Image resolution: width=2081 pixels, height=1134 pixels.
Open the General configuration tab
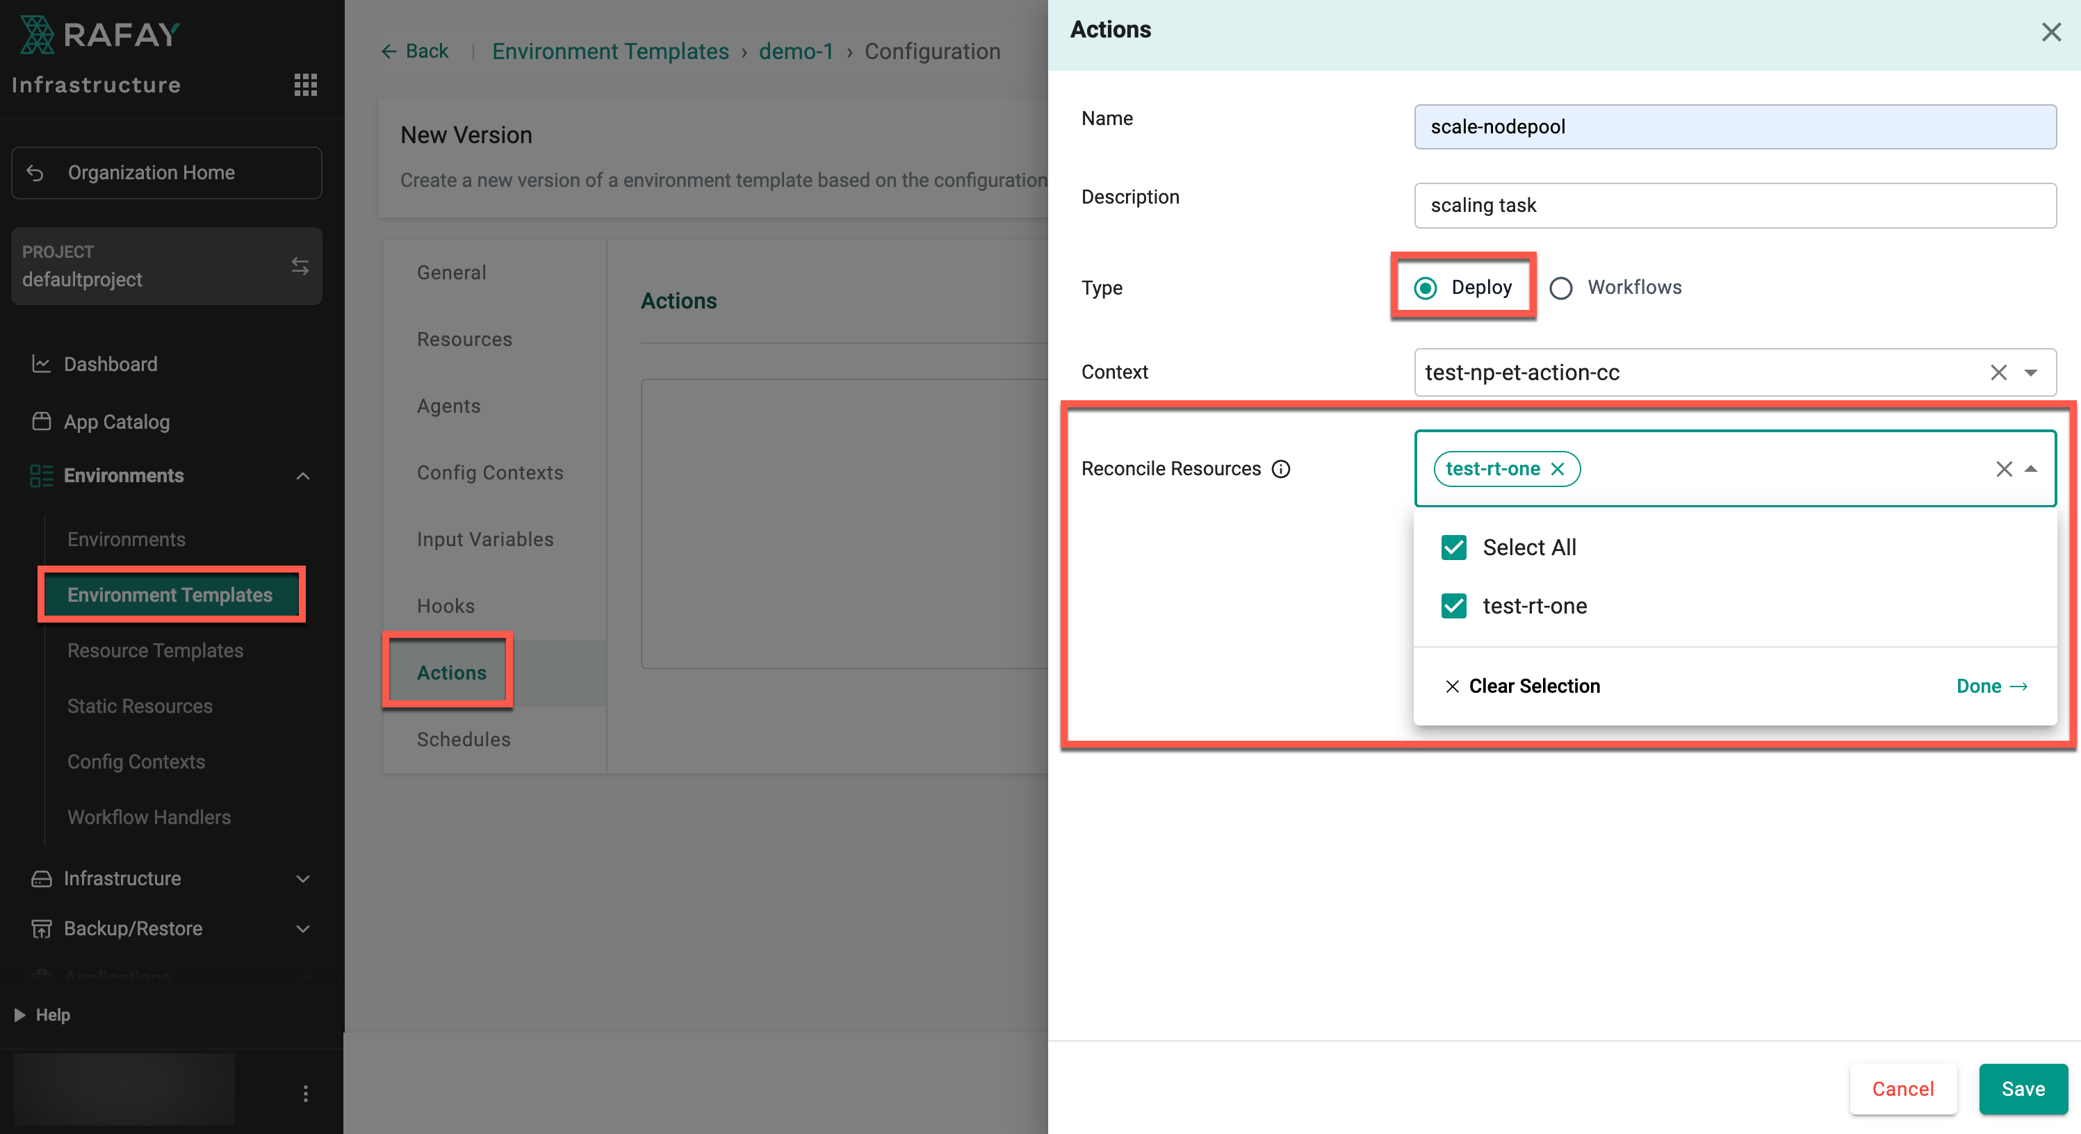pos(452,273)
